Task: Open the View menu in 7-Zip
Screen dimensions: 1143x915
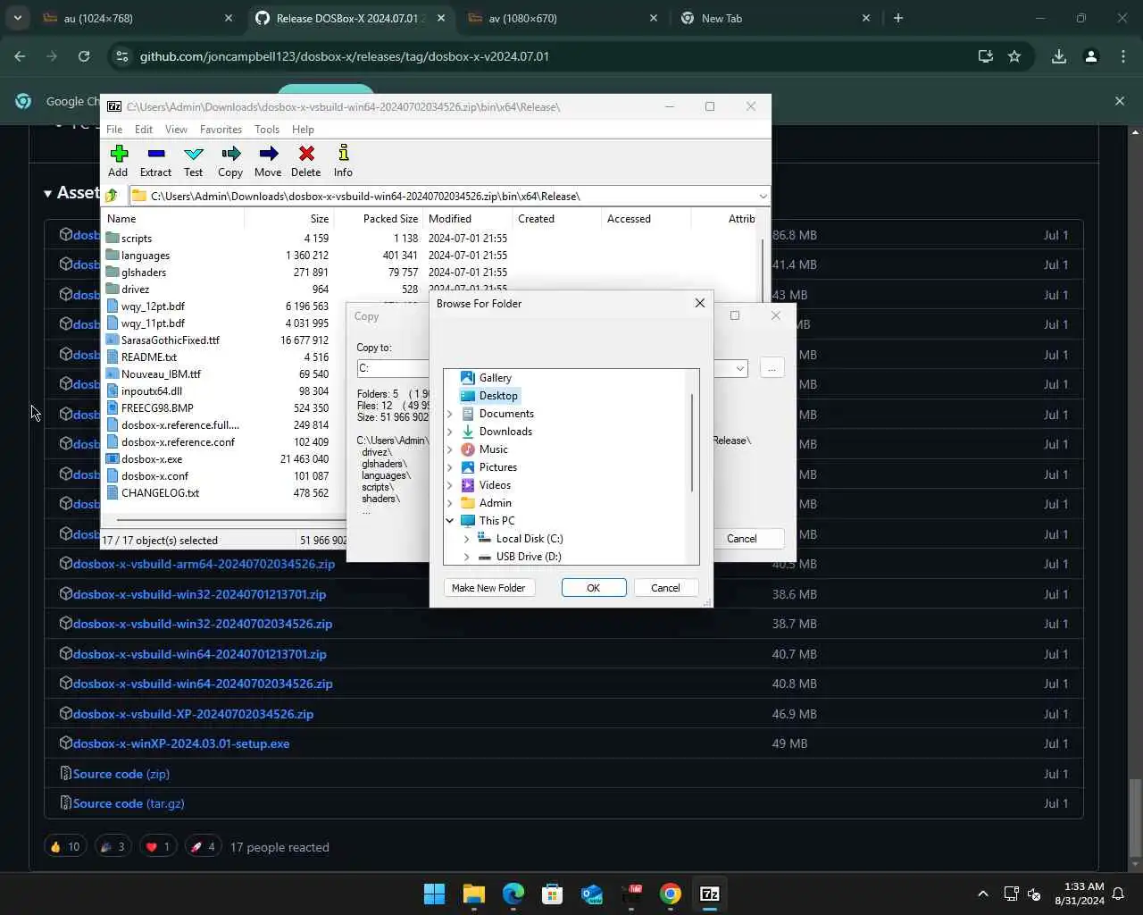Action: point(176,130)
